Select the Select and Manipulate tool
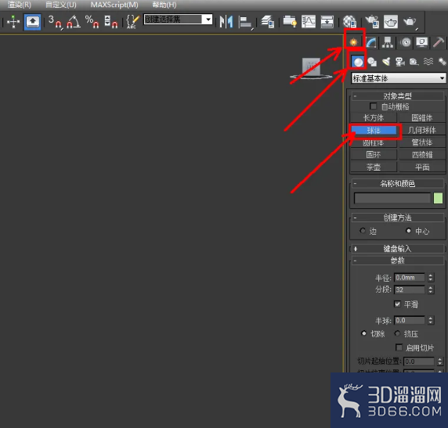The width and height of the screenshot is (448, 428). coord(13,21)
